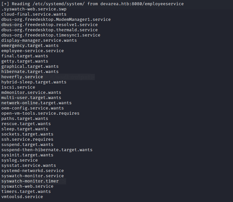Click the hoverfly.service line
This screenshot has height=202, width=233.
tap(22, 77)
